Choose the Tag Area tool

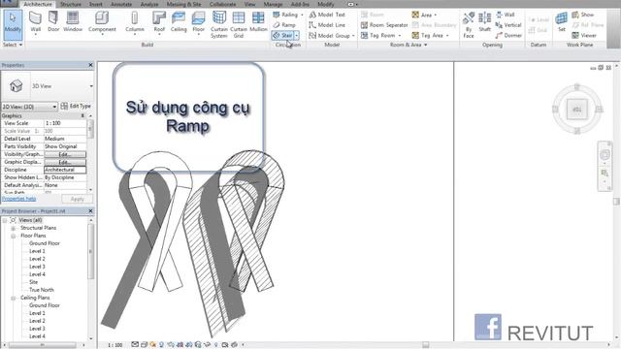point(428,36)
